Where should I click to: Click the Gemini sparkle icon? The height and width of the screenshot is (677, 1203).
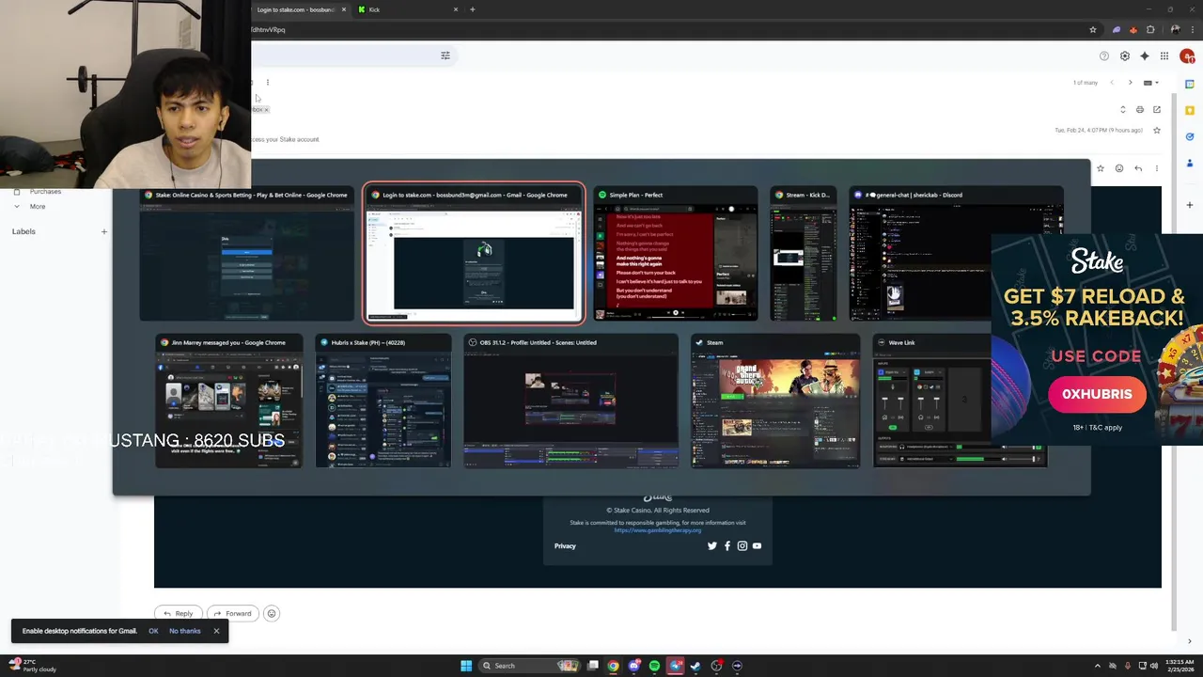click(1144, 56)
